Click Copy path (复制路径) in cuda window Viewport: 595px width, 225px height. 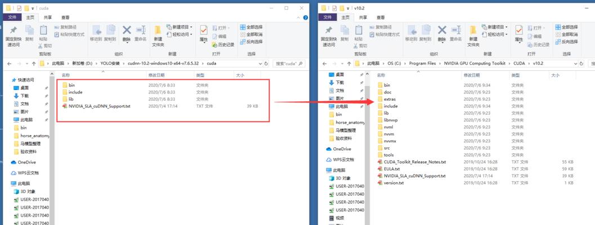65,28
